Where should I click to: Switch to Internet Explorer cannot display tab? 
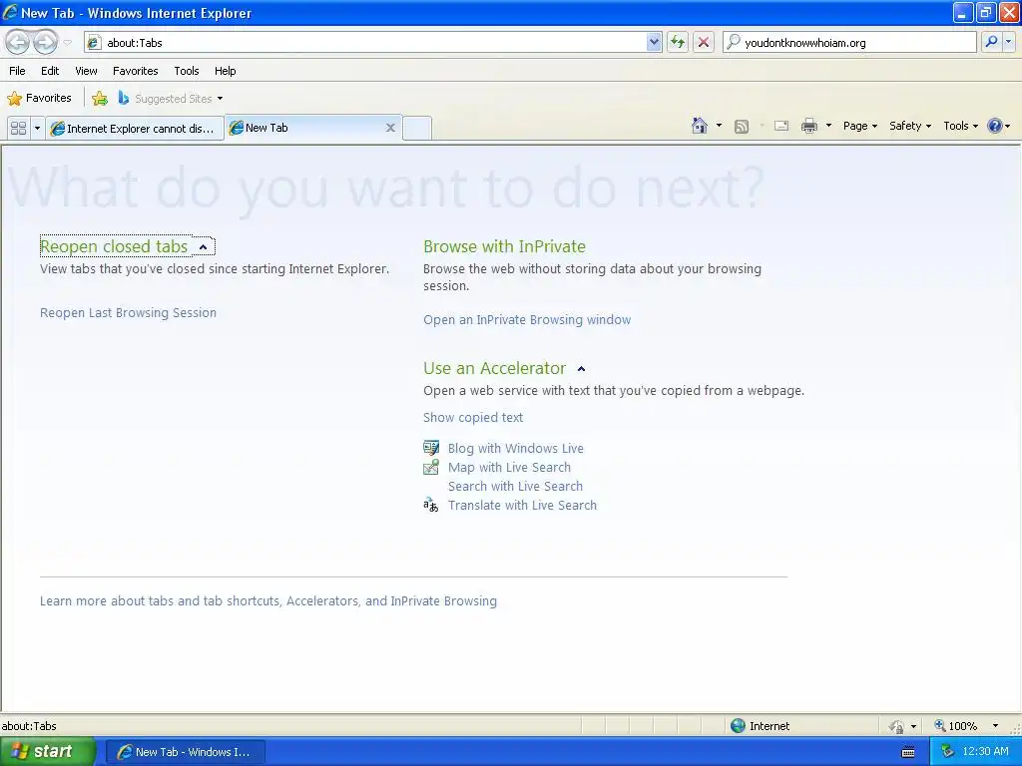point(135,129)
